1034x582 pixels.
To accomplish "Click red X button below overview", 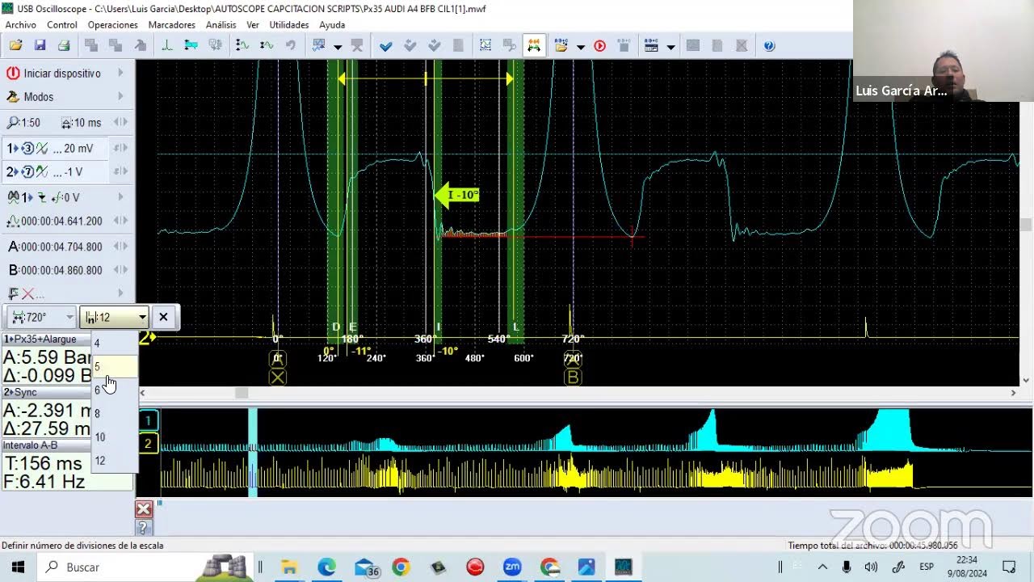I will 144,508.
